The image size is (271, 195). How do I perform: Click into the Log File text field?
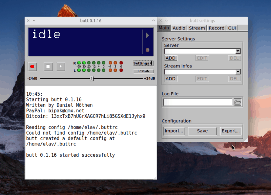[197, 102]
